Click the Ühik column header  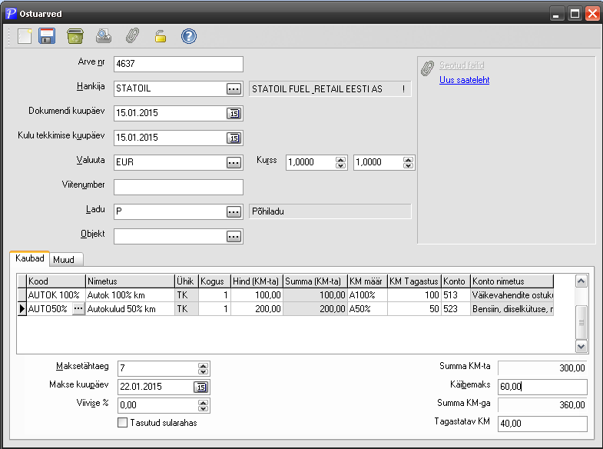(x=187, y=281)
